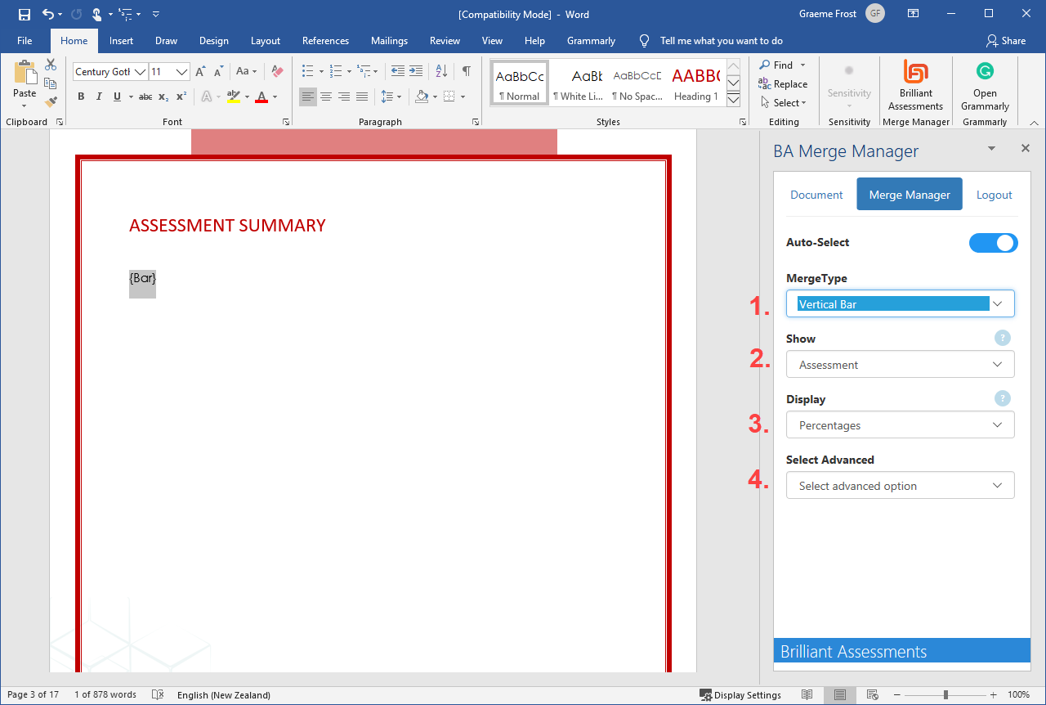Viewport: 1046px width, 705px height.
Task: Open the MergeType dropdown showing Vertical Bar
Action: (900, 304)
